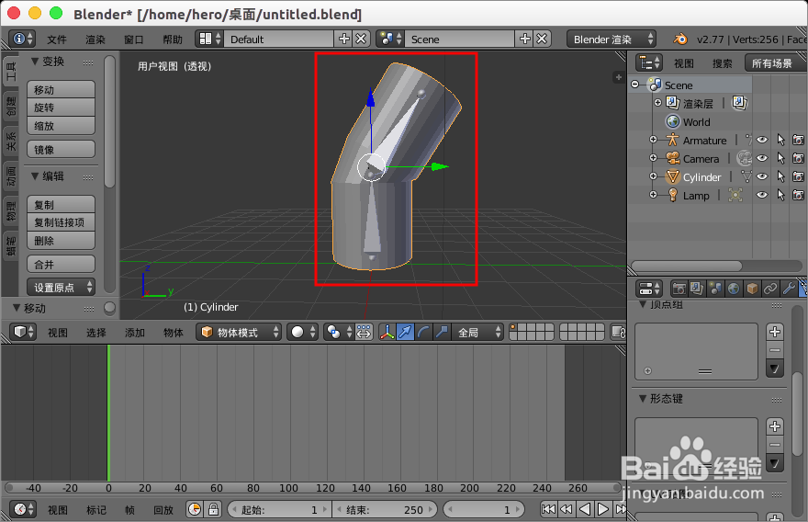The width and height of the screenshot is (808, 522).
Task: Open the Info editor type selector
Action: tap(22, 40)
